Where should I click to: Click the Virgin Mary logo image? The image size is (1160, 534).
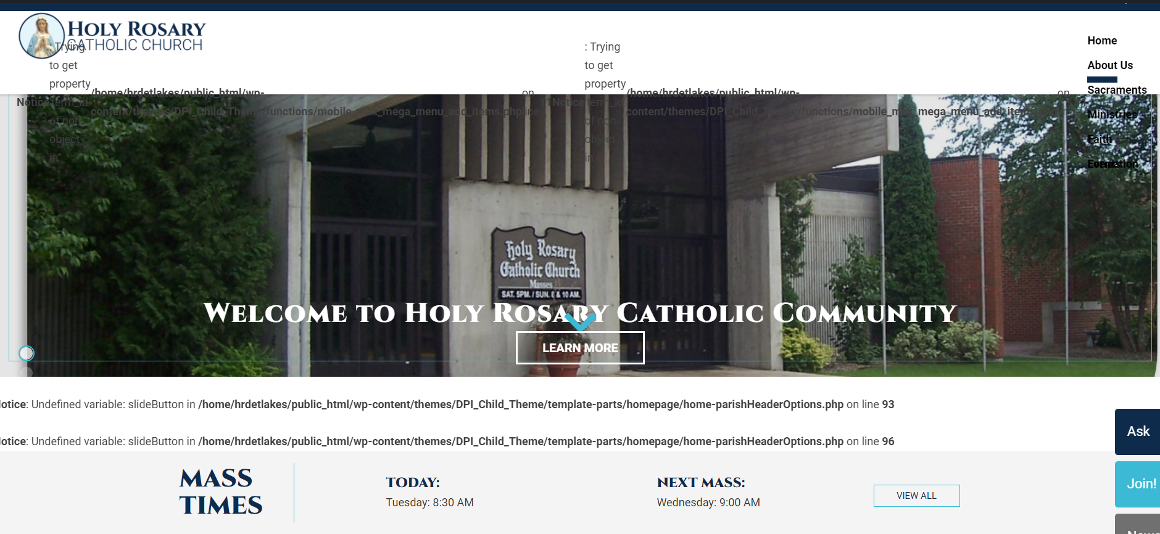41,36
